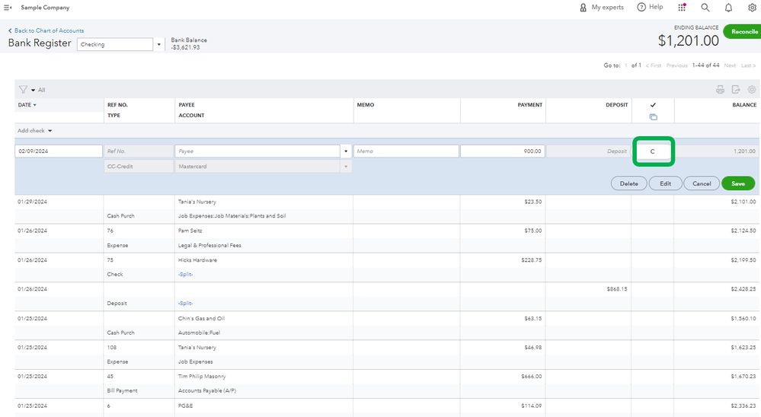
Task: Click the attachments column header icon
Action: [653, 116]
